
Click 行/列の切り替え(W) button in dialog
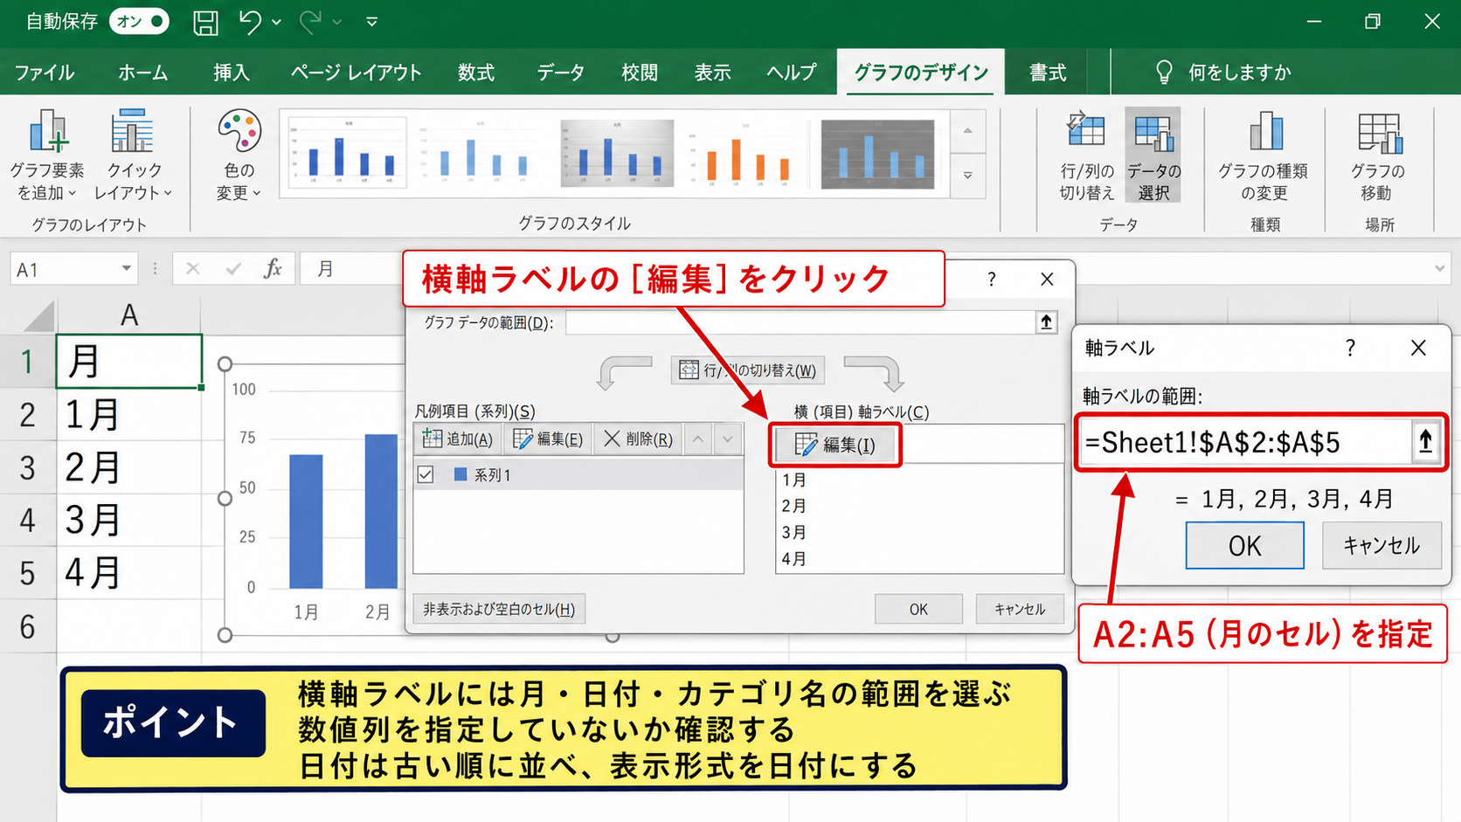[x=748, y=370]
